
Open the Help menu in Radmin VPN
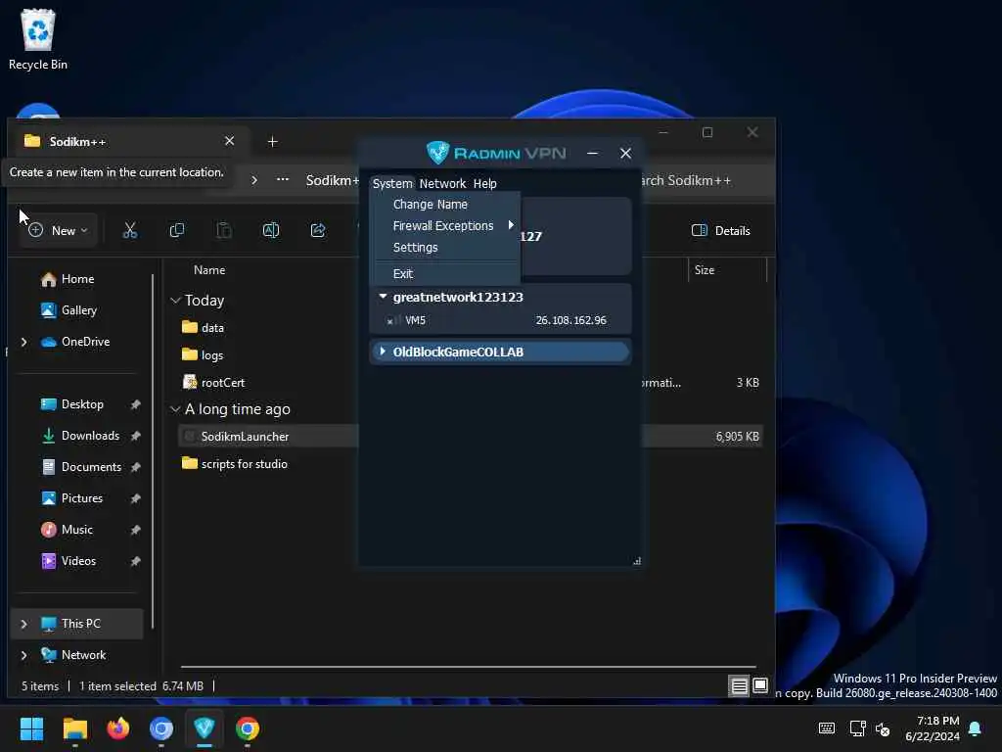(x=484, y=183)
